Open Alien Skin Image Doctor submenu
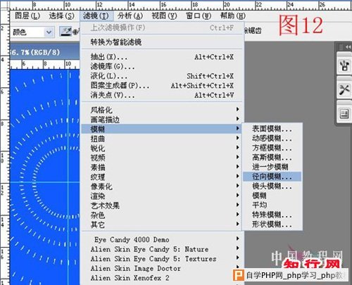Viewport: 352px width, 285px height. click(x=162, y=268)
